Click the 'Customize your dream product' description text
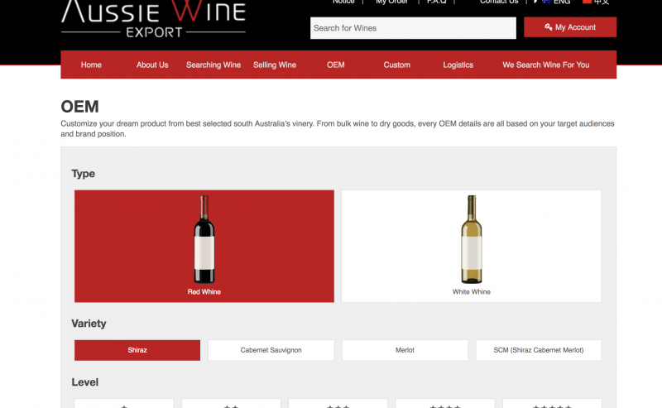The image size is (662, 408). [338, 128]
